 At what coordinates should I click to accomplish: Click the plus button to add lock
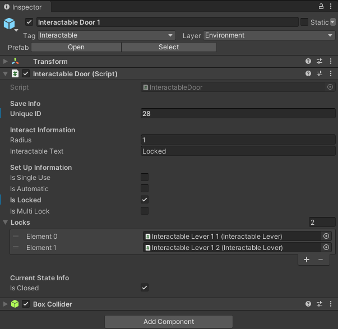[307, 260]
